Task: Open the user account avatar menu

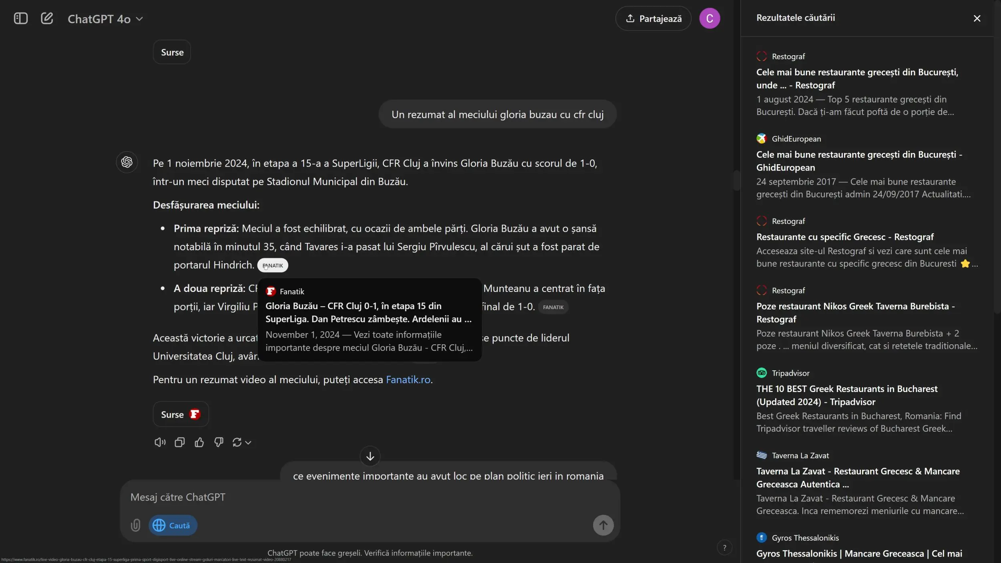Action: coord(710,18)
